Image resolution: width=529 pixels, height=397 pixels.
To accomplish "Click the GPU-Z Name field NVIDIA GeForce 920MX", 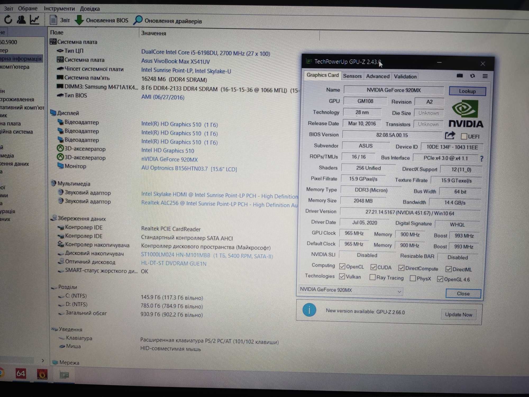I will (x=393, y=90).
